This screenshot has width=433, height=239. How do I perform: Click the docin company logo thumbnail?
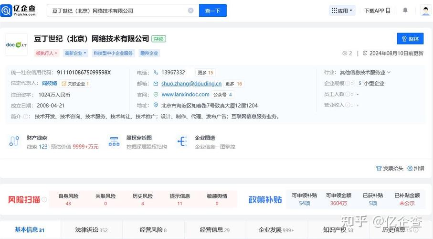pyautogui.click(x=17, y=44)
